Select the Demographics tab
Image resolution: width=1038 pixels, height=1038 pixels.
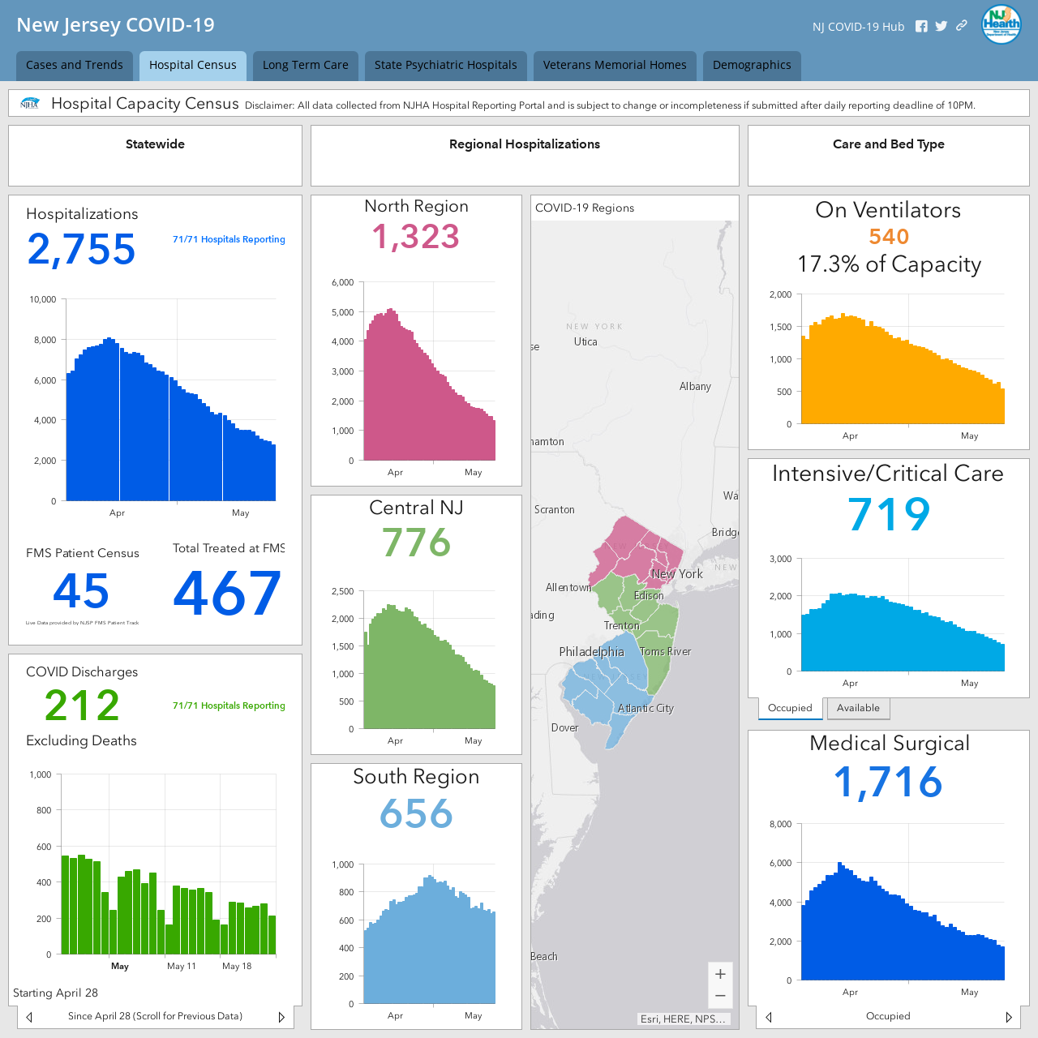point(752,66)
